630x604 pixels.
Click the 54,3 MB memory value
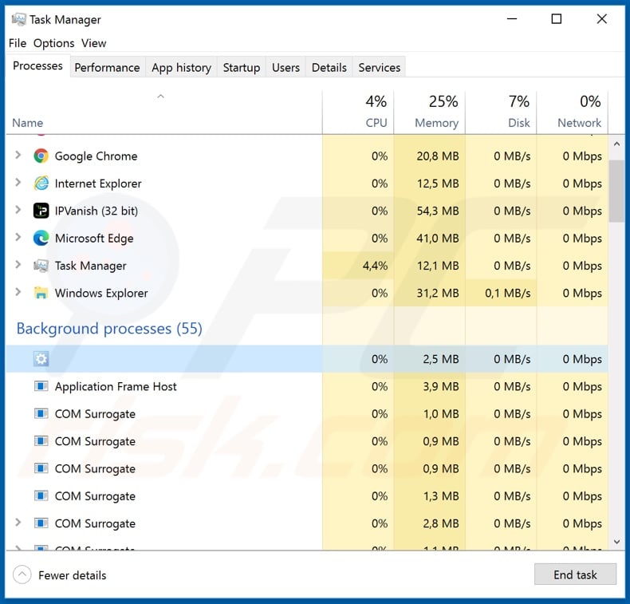pos(438,211)
